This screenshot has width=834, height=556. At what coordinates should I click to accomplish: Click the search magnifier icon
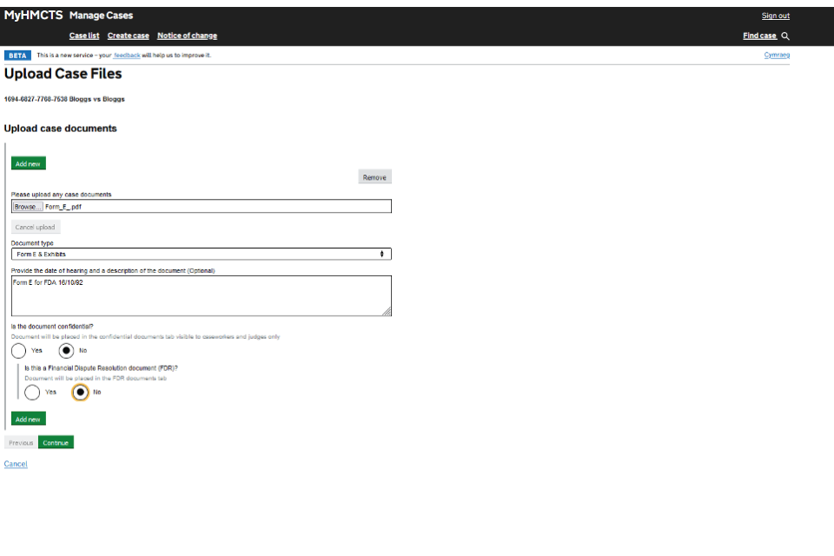click(x=785, y=36)
